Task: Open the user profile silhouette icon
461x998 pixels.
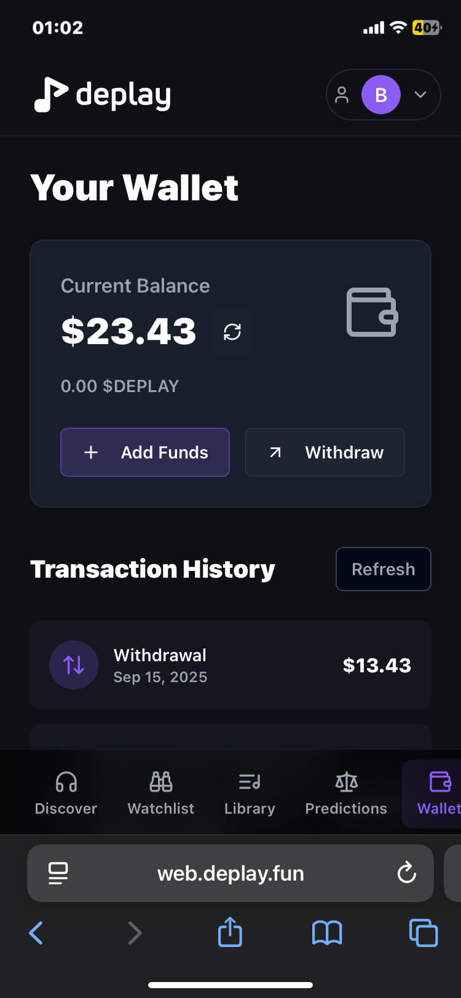Action: (342, 95)
